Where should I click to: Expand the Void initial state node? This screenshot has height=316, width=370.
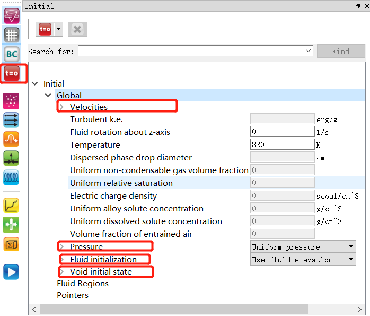point(61,272)
